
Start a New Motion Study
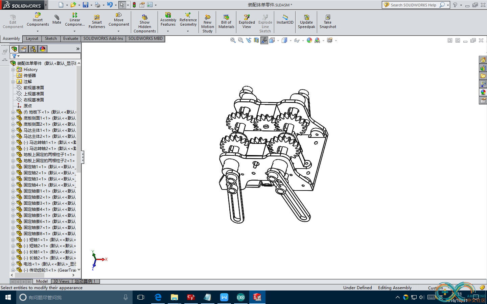[x=208, y=24]
